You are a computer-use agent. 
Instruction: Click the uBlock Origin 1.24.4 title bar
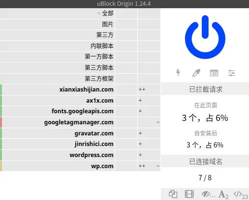(x=124, y=4)
